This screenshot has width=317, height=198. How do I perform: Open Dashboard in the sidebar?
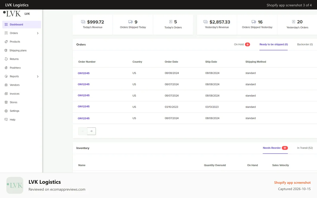pos(22,25)
